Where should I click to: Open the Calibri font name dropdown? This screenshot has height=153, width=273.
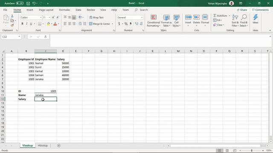pyautogui.click(x=41, y=17)
